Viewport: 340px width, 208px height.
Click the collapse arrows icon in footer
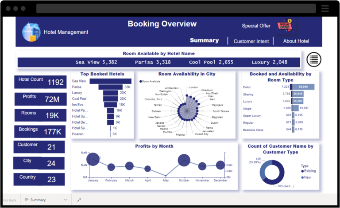79,200
